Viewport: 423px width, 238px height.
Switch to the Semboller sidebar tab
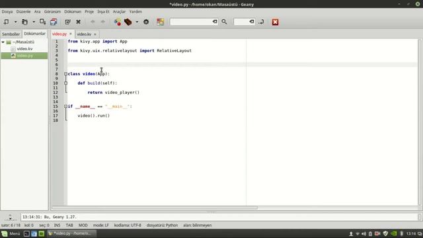point(11,34)
